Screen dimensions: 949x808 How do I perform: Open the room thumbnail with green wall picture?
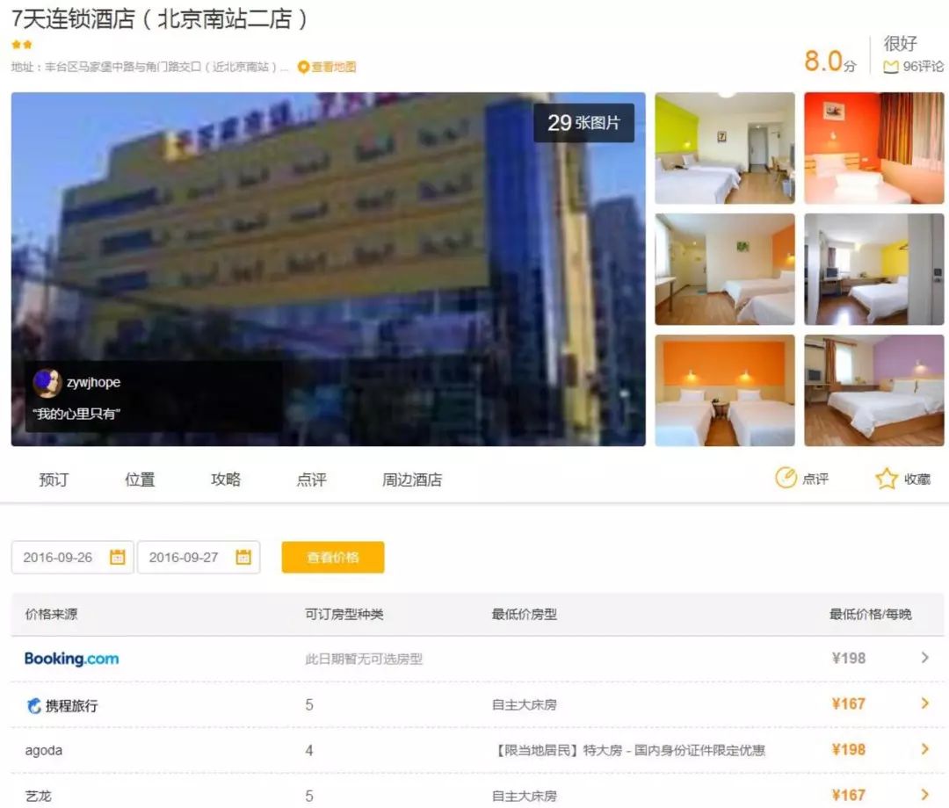tap(725, 269)
